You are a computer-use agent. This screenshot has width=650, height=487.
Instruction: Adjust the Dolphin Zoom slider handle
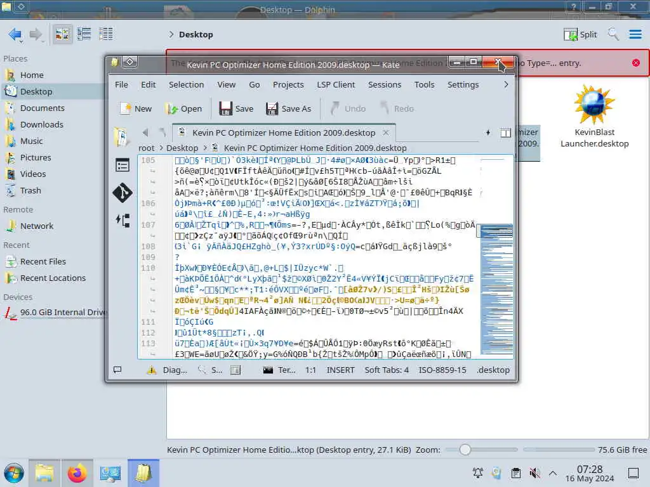click(465, 450)
